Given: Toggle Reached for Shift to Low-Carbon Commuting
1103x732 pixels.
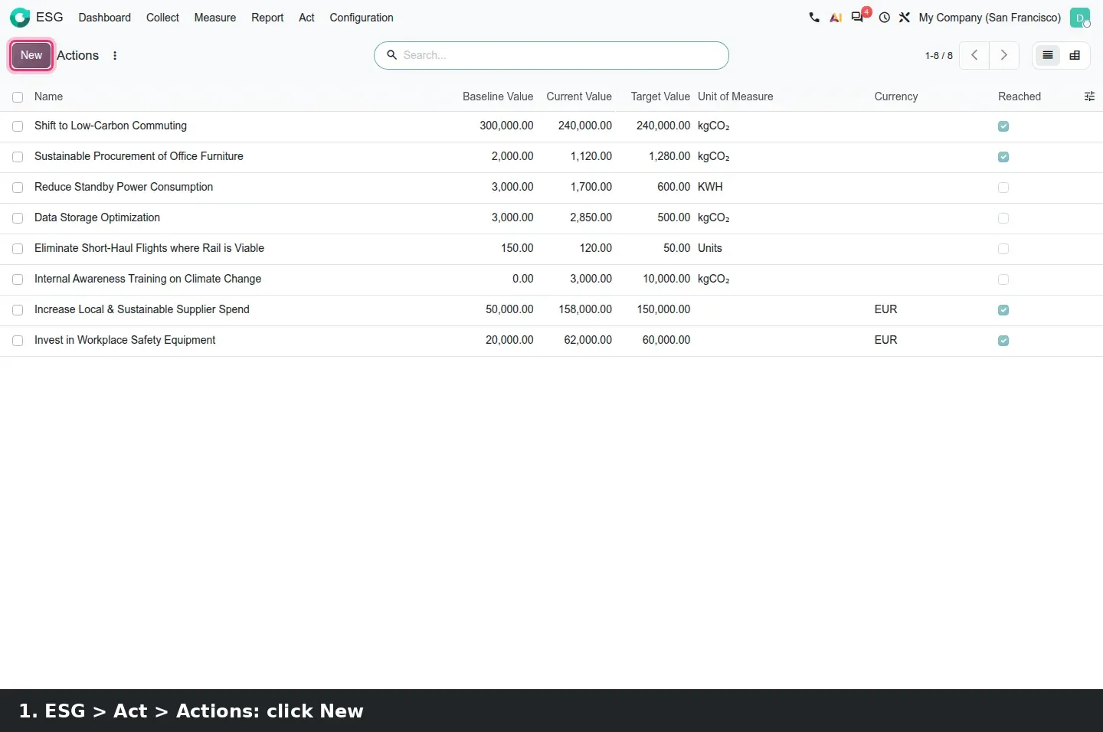Looking at the screenshot, I should tap(1003, 126).
